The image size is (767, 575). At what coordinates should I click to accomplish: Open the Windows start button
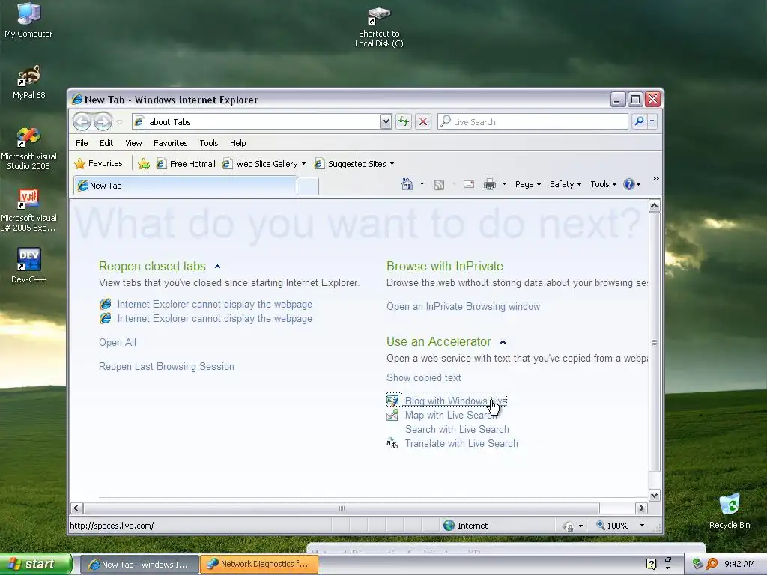pos(36,564)
